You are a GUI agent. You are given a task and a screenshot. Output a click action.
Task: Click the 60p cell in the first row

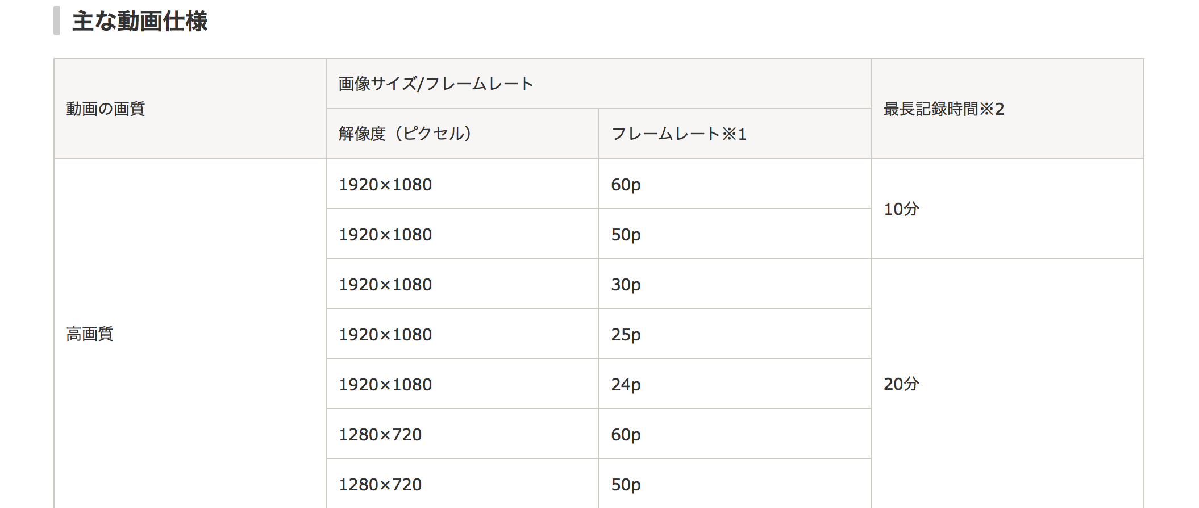tap(735, 184)
